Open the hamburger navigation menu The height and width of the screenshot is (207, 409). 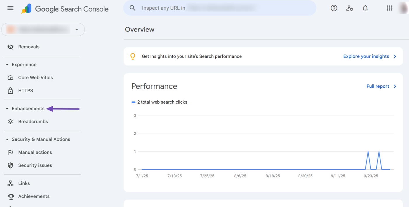coord(11,8)
